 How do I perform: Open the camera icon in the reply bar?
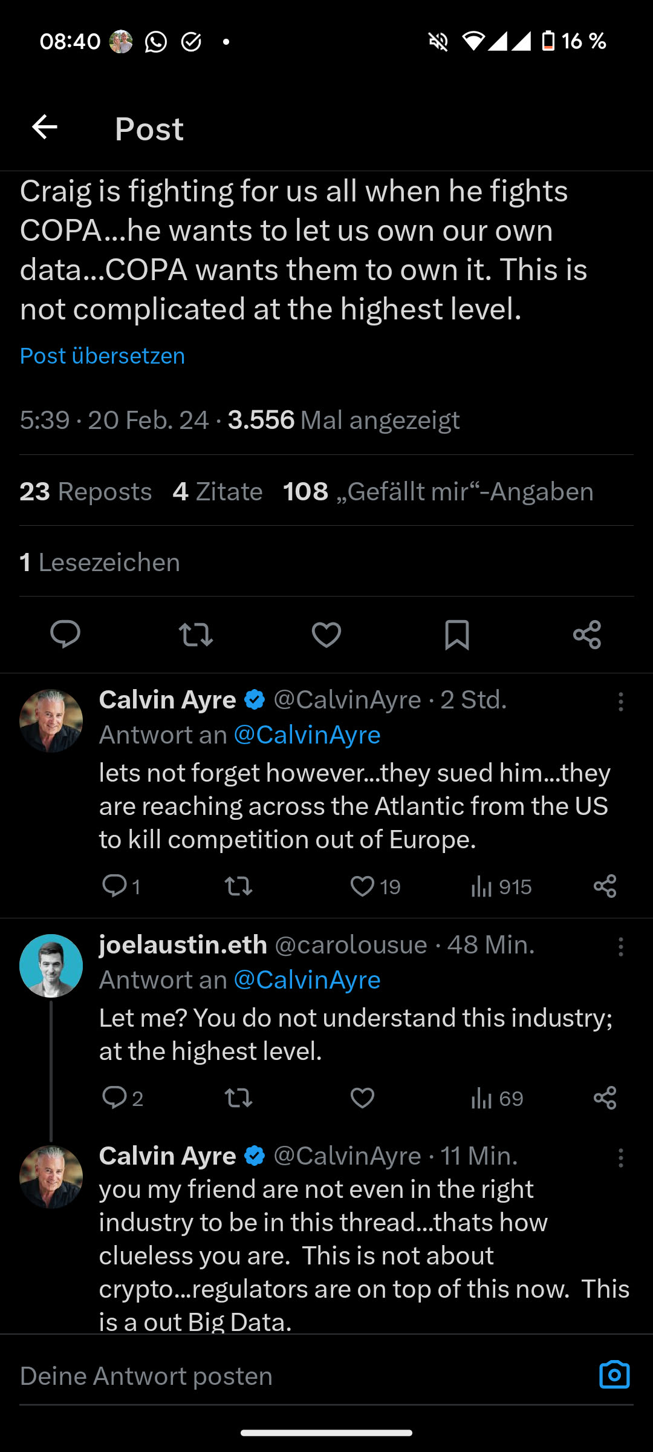[x=614, y=1375]
